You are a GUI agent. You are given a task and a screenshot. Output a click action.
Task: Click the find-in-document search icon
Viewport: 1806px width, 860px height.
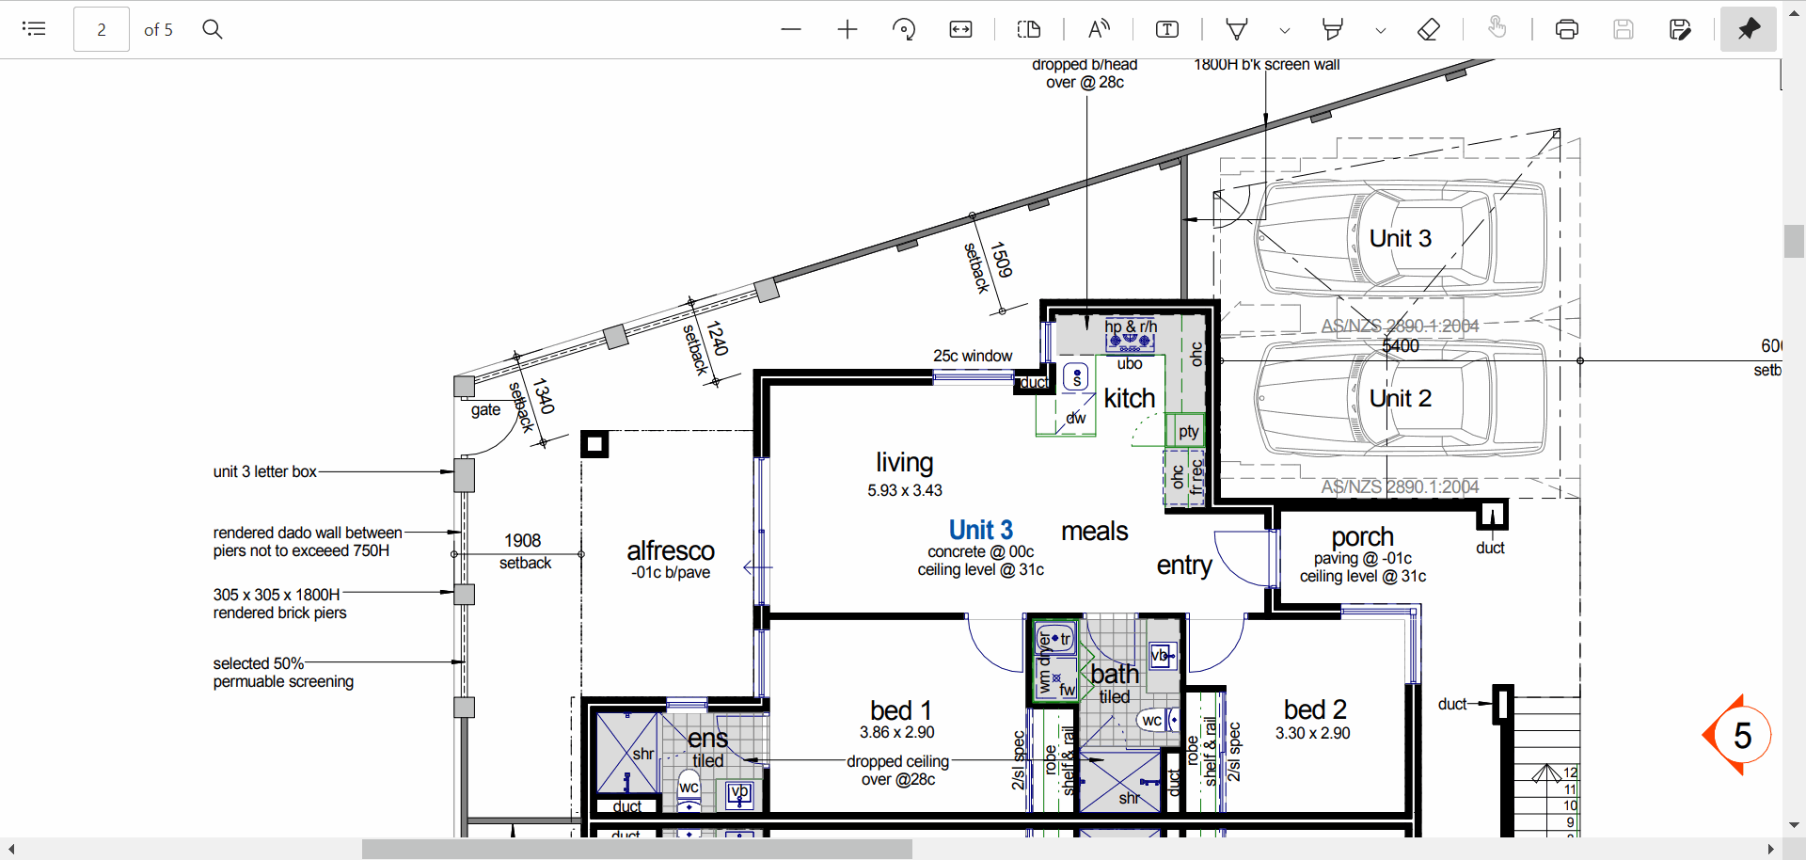pos(213,29)
